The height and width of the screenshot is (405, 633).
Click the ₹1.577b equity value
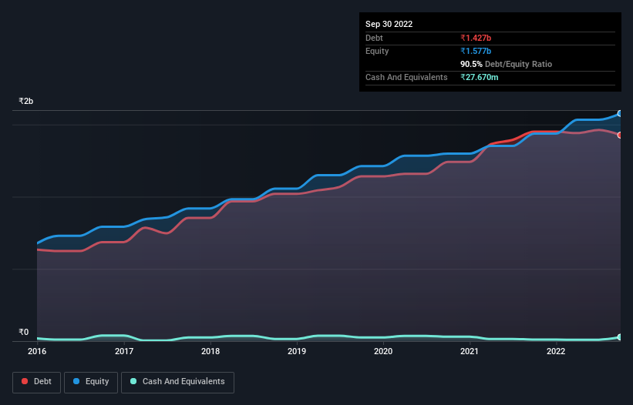(x=476, y=51)
